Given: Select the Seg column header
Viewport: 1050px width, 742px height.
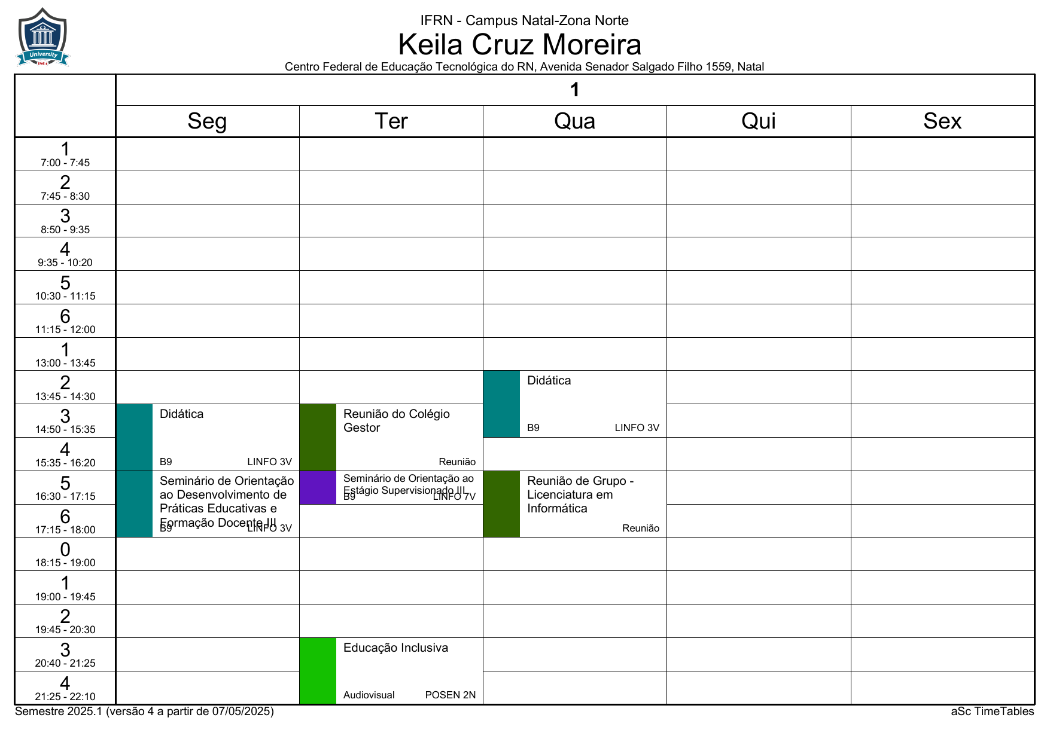Looking at the screenshot, I should (x=207, y=121).
